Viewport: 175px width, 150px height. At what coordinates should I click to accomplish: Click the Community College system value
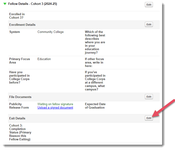point(51,32)
